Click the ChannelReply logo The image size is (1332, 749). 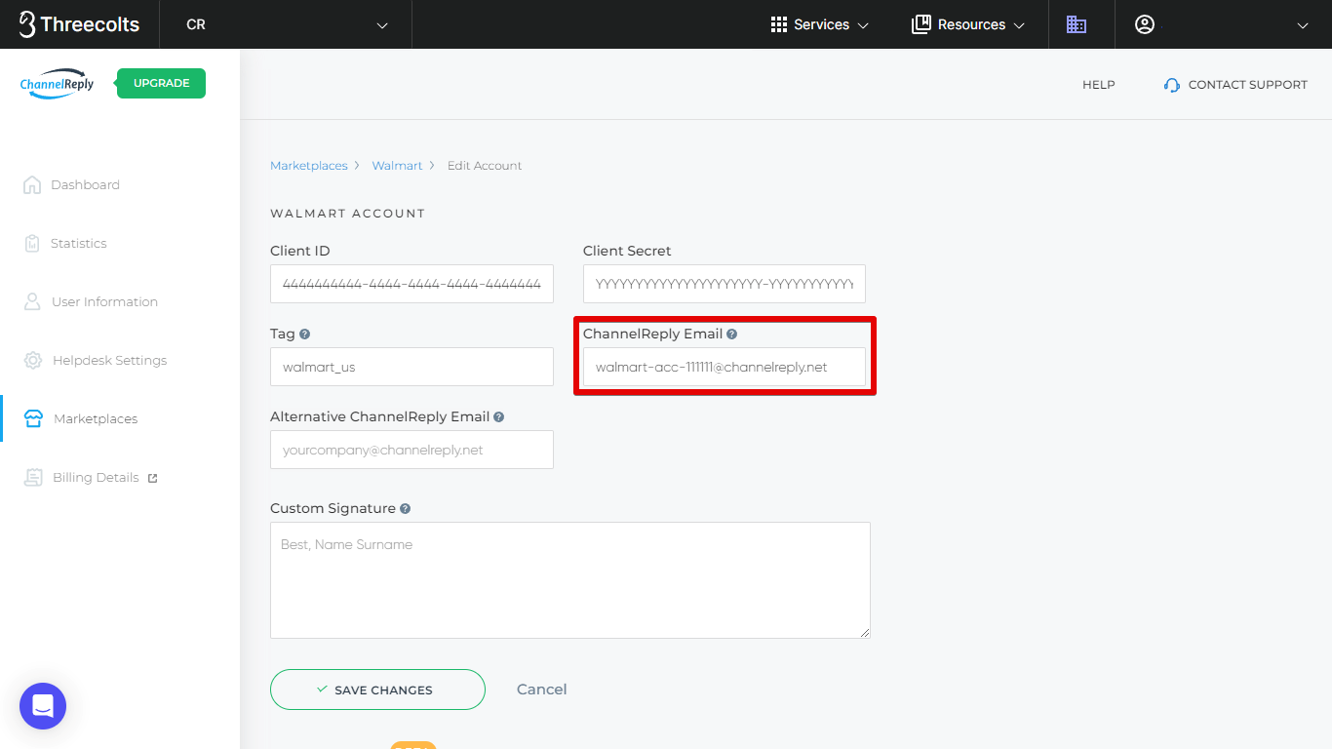click(58, 84)
